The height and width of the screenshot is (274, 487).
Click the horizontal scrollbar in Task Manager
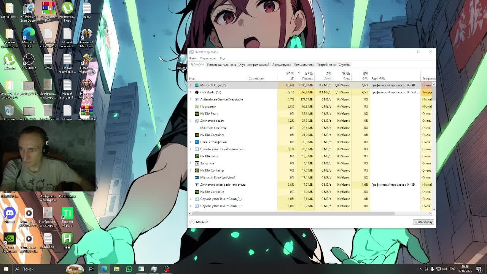[x=293, y=213]
